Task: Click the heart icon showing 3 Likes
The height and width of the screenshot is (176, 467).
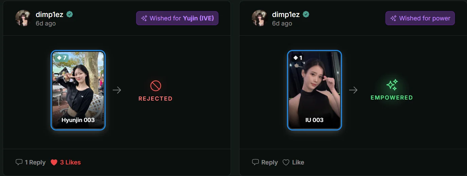Action: pos(54,162)
